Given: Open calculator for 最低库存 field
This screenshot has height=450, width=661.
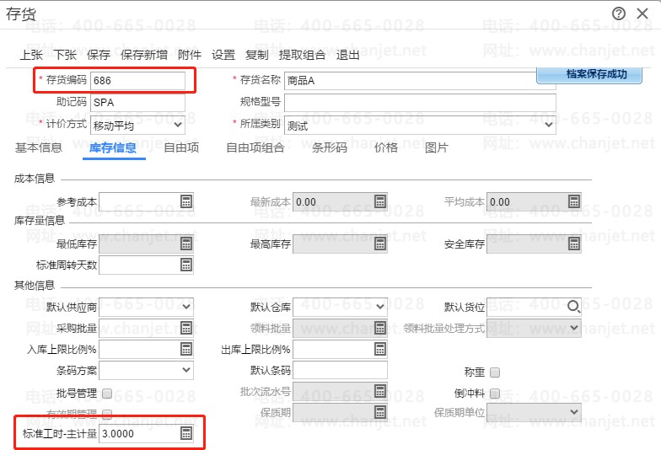Looking at the screenshot, I should point(186,244).
